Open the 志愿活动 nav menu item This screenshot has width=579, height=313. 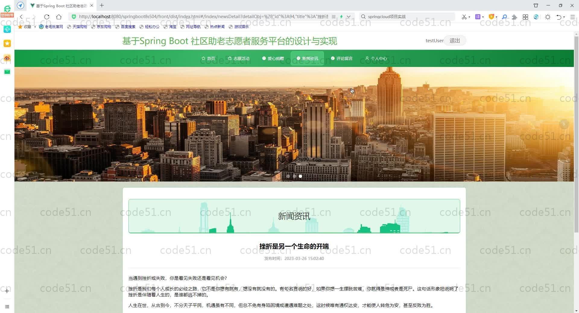click(239, 58)
